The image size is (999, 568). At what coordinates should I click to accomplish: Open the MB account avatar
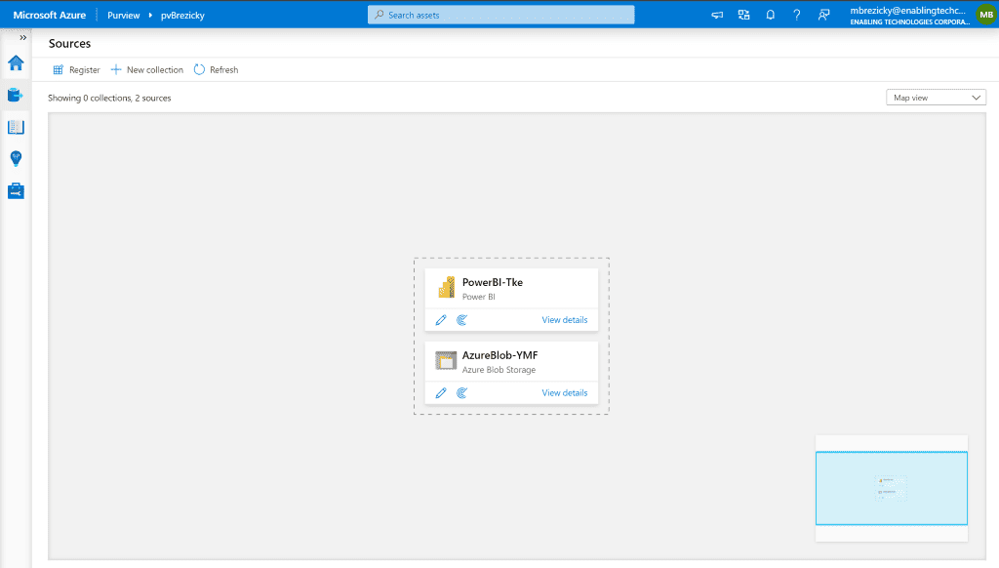(x=986, y=15)
